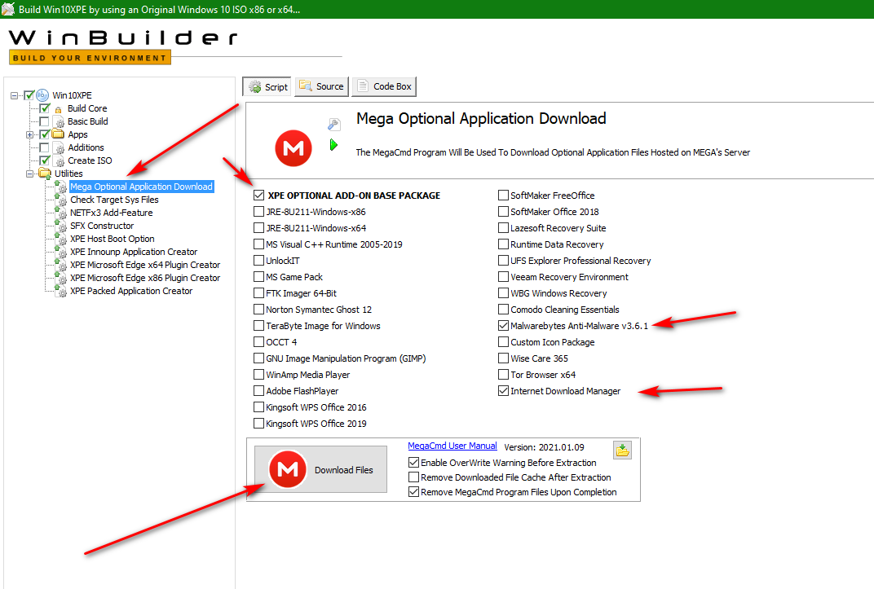
Task: Click the Create ISO tree checkbox
Action: (x=45, y=160)
